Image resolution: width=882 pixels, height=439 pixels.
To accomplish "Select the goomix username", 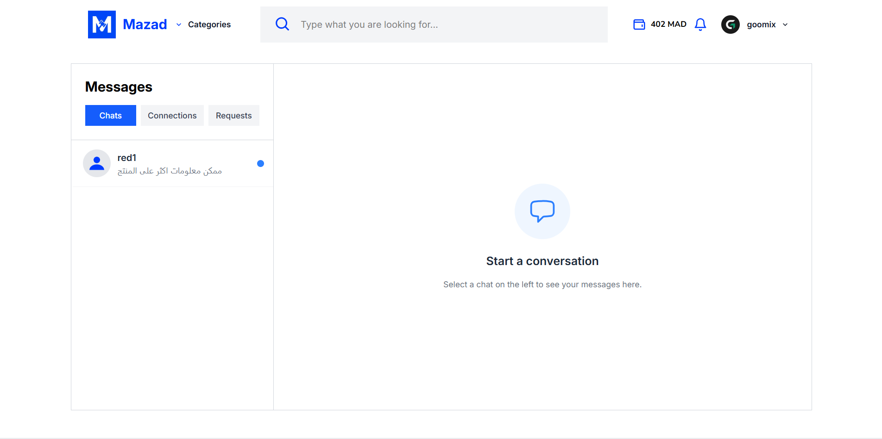I will (761, 25).
